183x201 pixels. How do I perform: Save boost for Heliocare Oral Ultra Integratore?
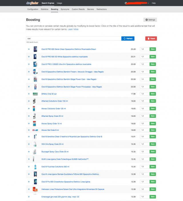153,189
